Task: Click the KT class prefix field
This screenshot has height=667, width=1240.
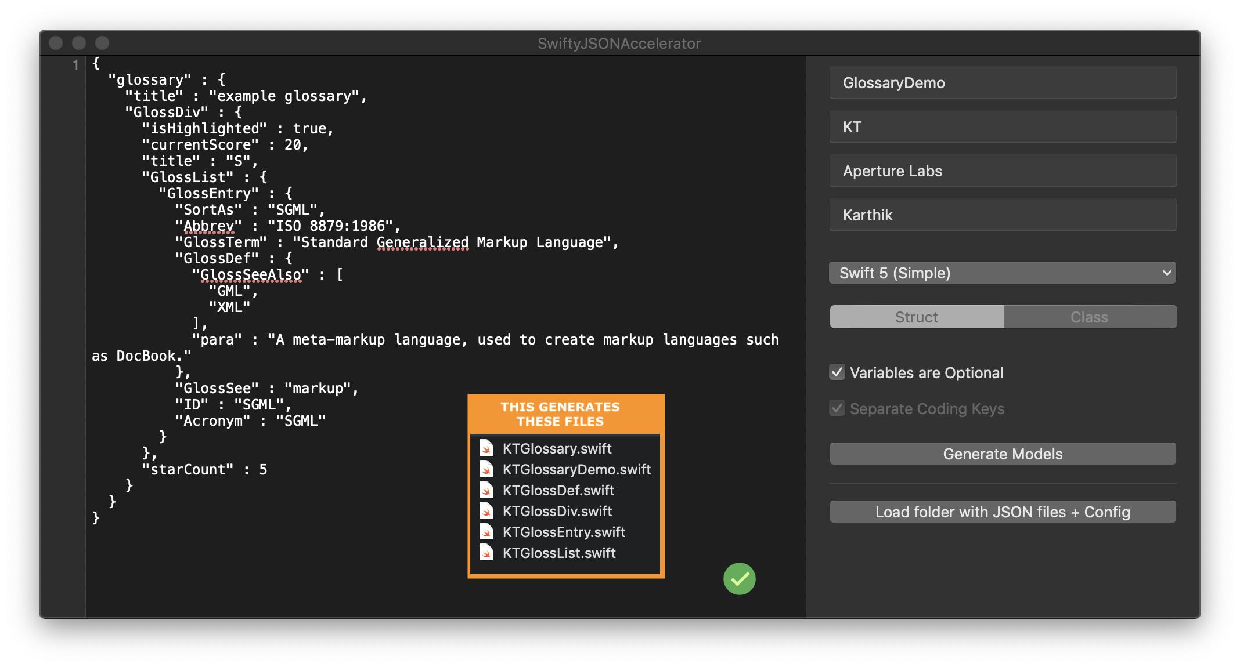Action: (1002, 127)
